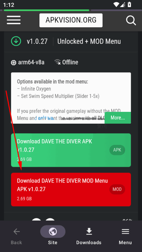Tap the Unlocked + MOD Menu label
Image resolution: width=142 pixels, height=252 pixels.
tap(89, 41)
